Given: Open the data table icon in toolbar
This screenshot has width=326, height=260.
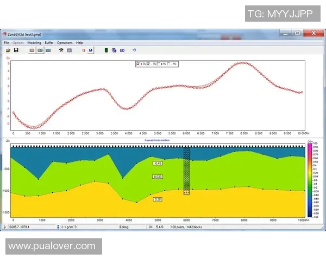Looking at the screenshot, I should pyautogui.click(x=70, y=50).
